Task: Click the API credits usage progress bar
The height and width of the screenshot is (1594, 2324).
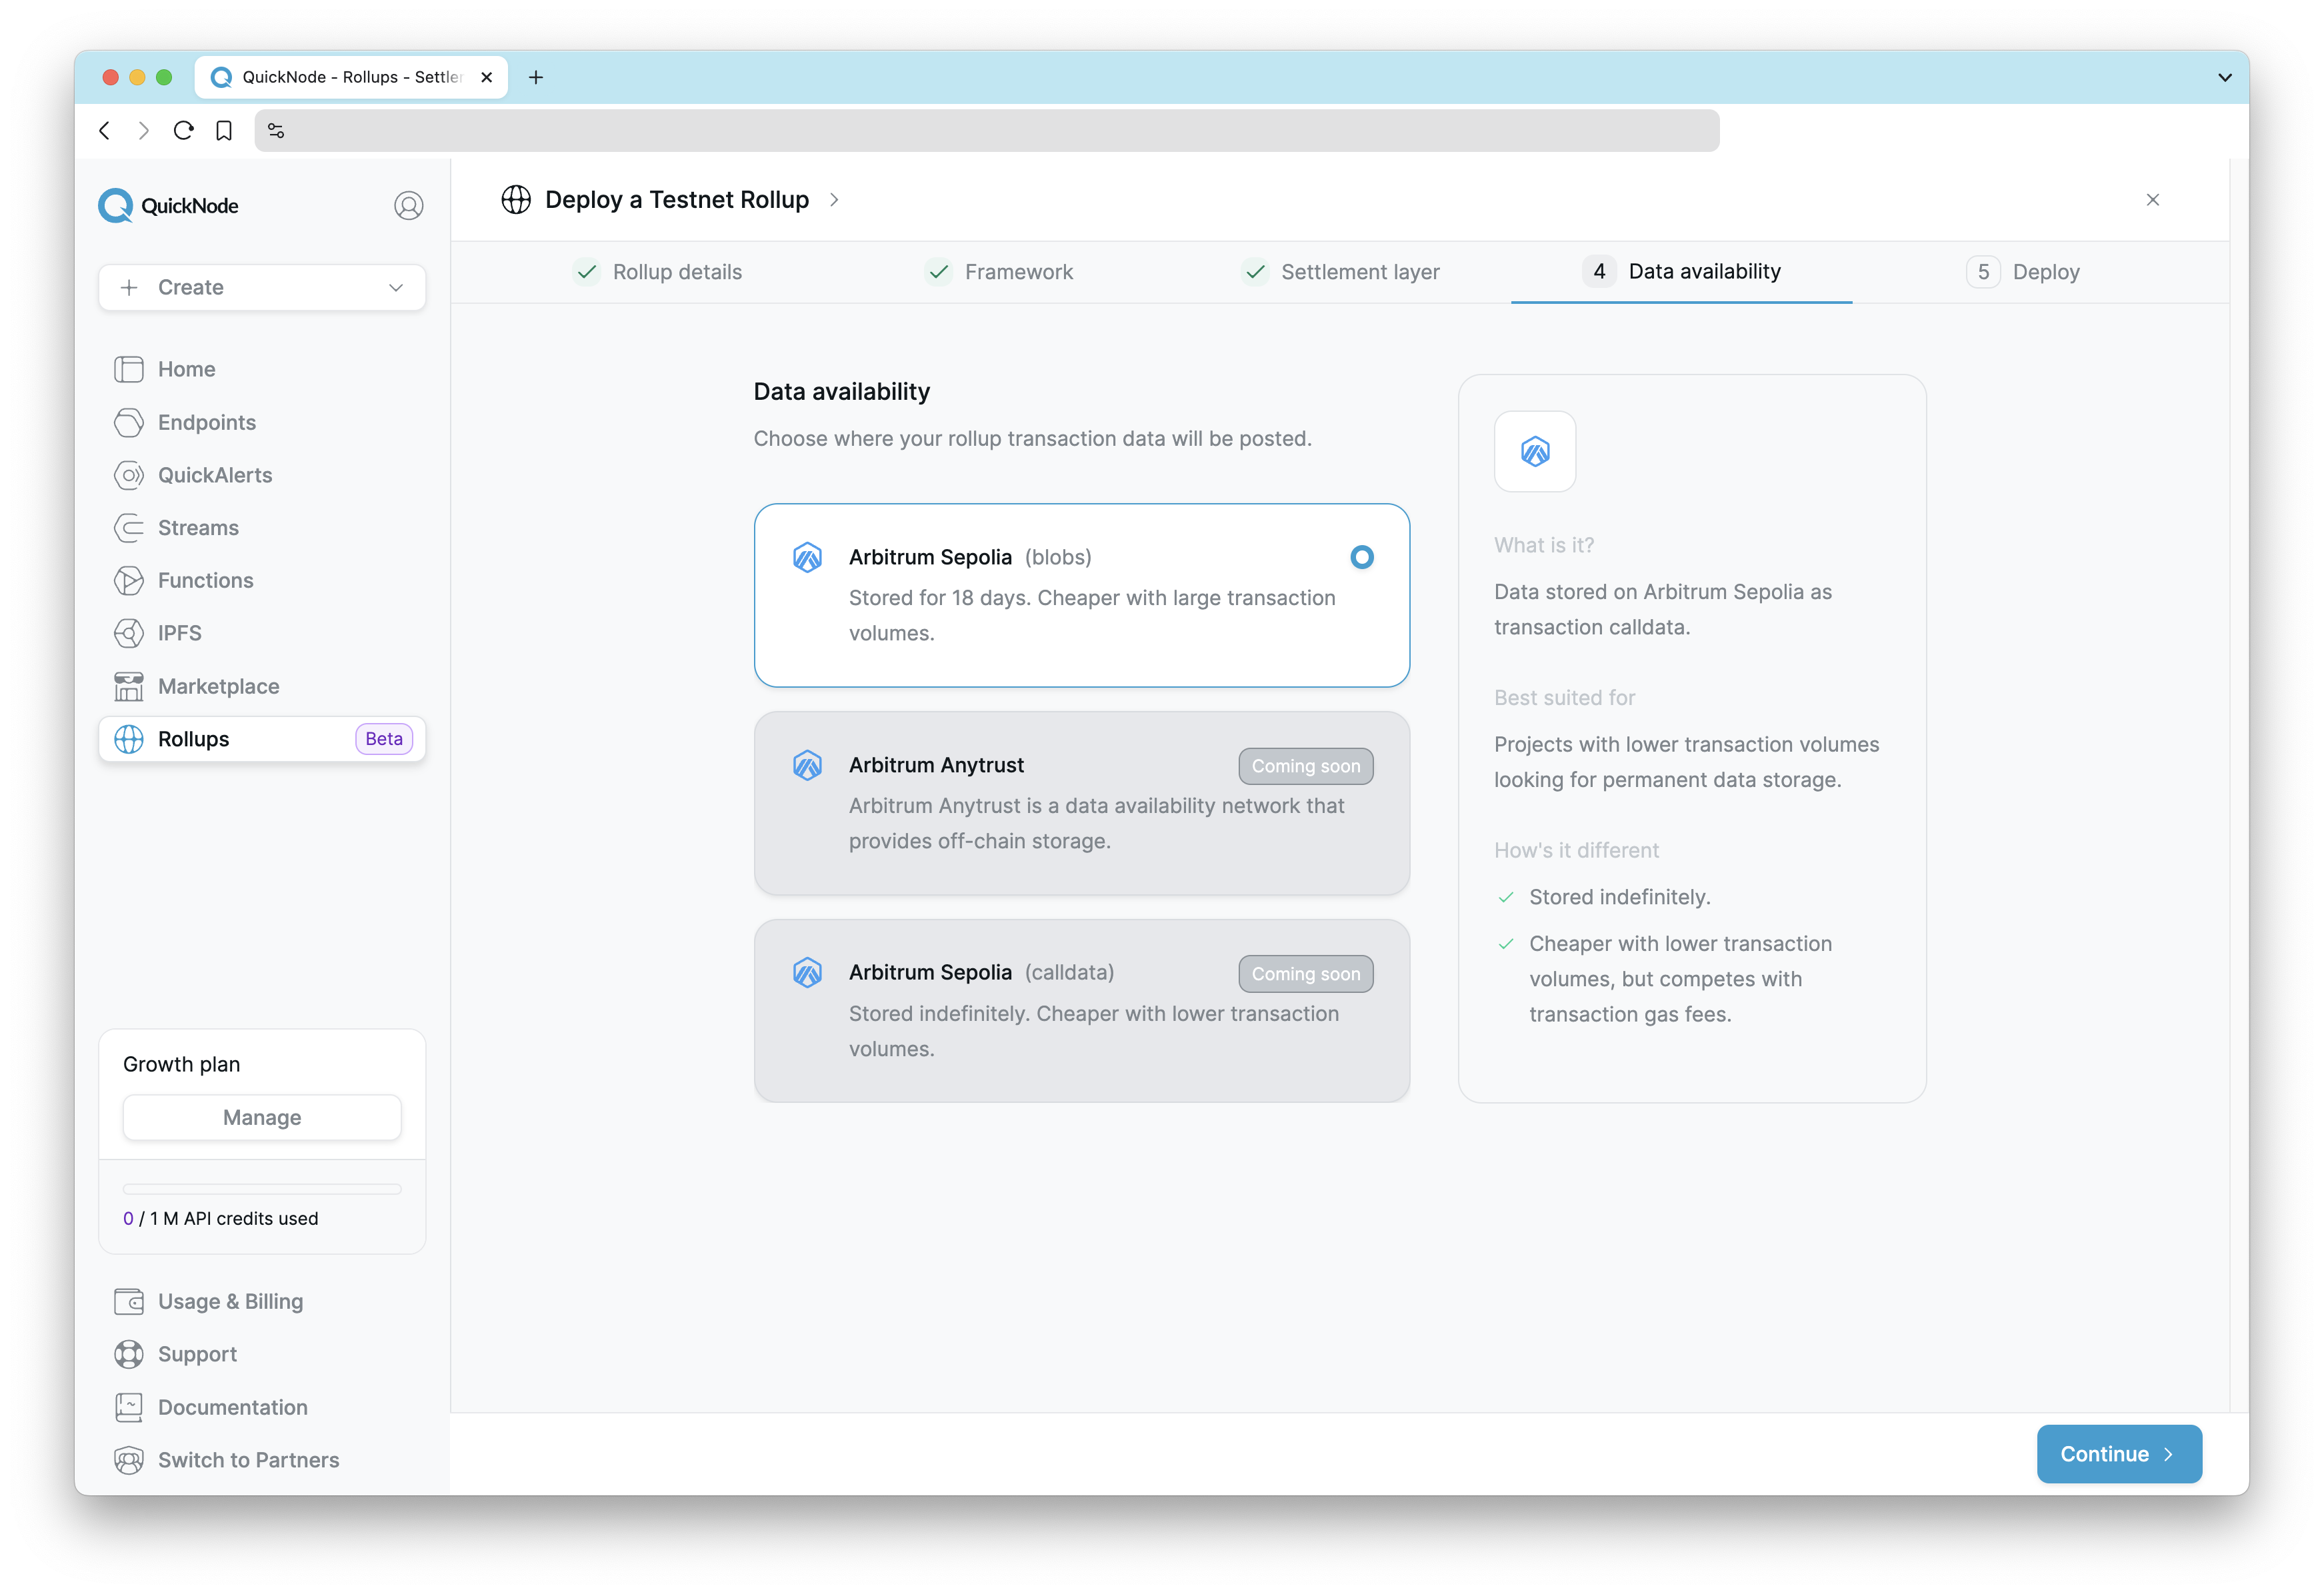Action: (262, 1190)
